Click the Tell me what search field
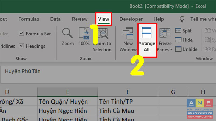Viewport: 216px width, 121px height. 203,19
